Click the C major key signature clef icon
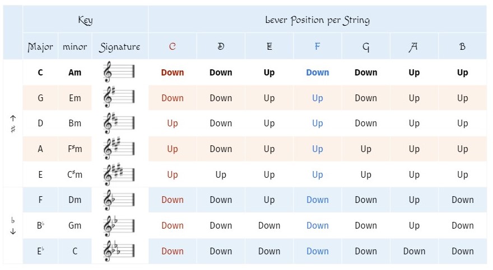The image size is (493, 270). coord(119,72)
